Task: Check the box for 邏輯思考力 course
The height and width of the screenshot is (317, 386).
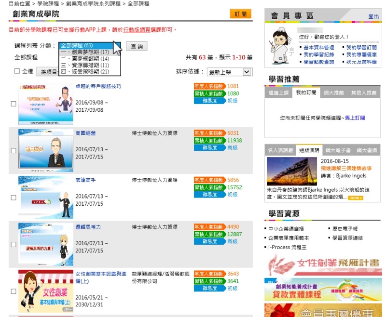Action: [x=14, y=245]
